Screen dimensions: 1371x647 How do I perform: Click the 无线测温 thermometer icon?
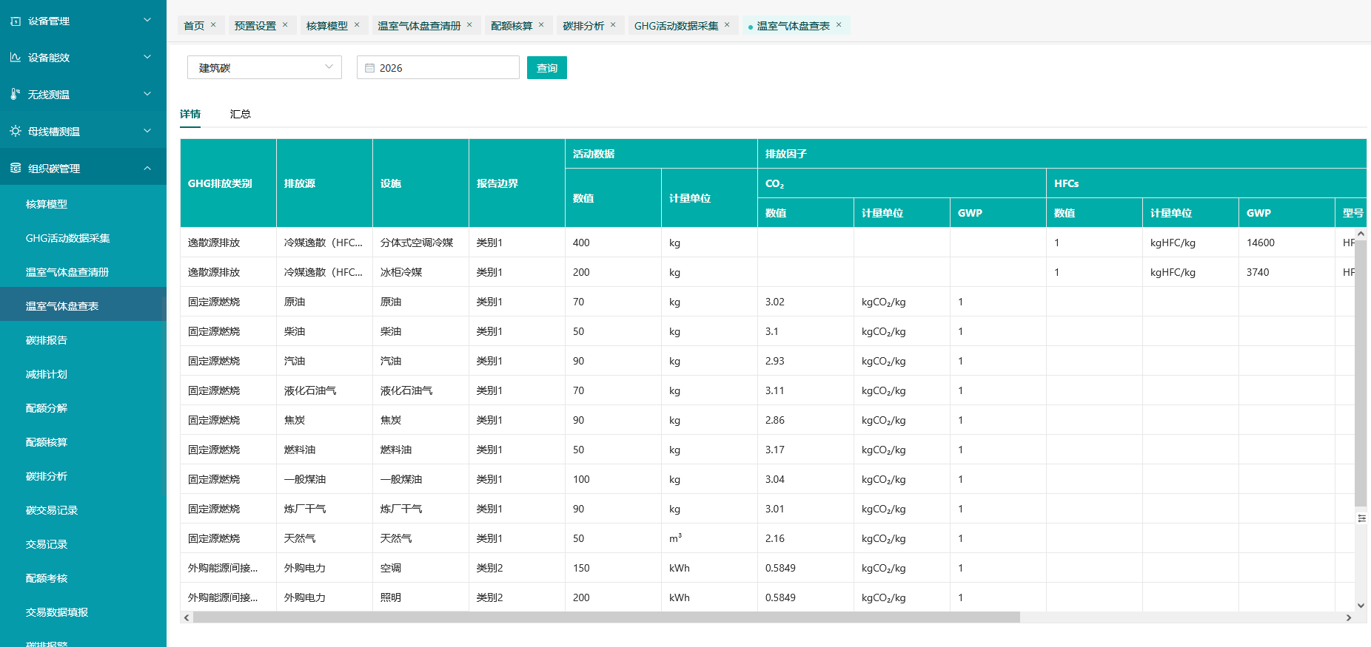[x=16, y=94]
